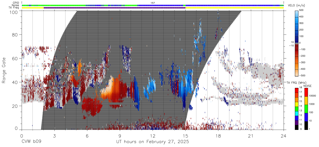
Task: Click noise scale label 1
Action: [309, 129]
